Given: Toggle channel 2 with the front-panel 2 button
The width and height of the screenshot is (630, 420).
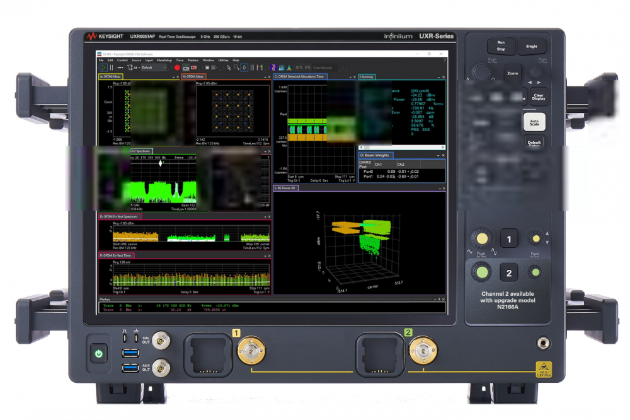Looking at the screenshot, I should 508,273.
